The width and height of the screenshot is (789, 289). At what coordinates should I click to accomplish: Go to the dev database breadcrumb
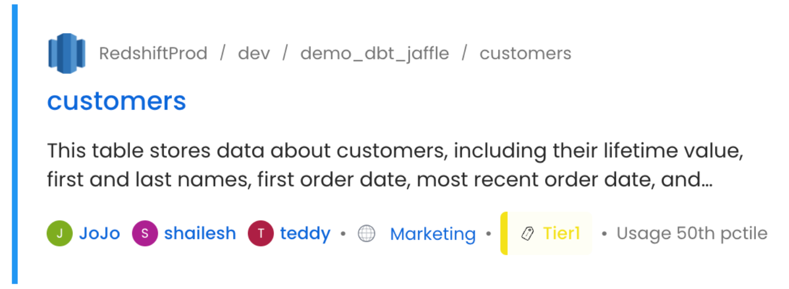[254, 54]
